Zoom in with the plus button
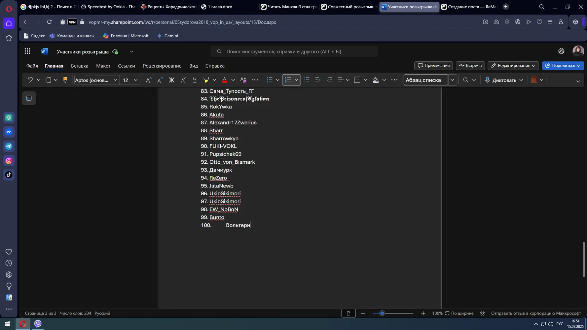The image size is (587, 330). (423, 313)
